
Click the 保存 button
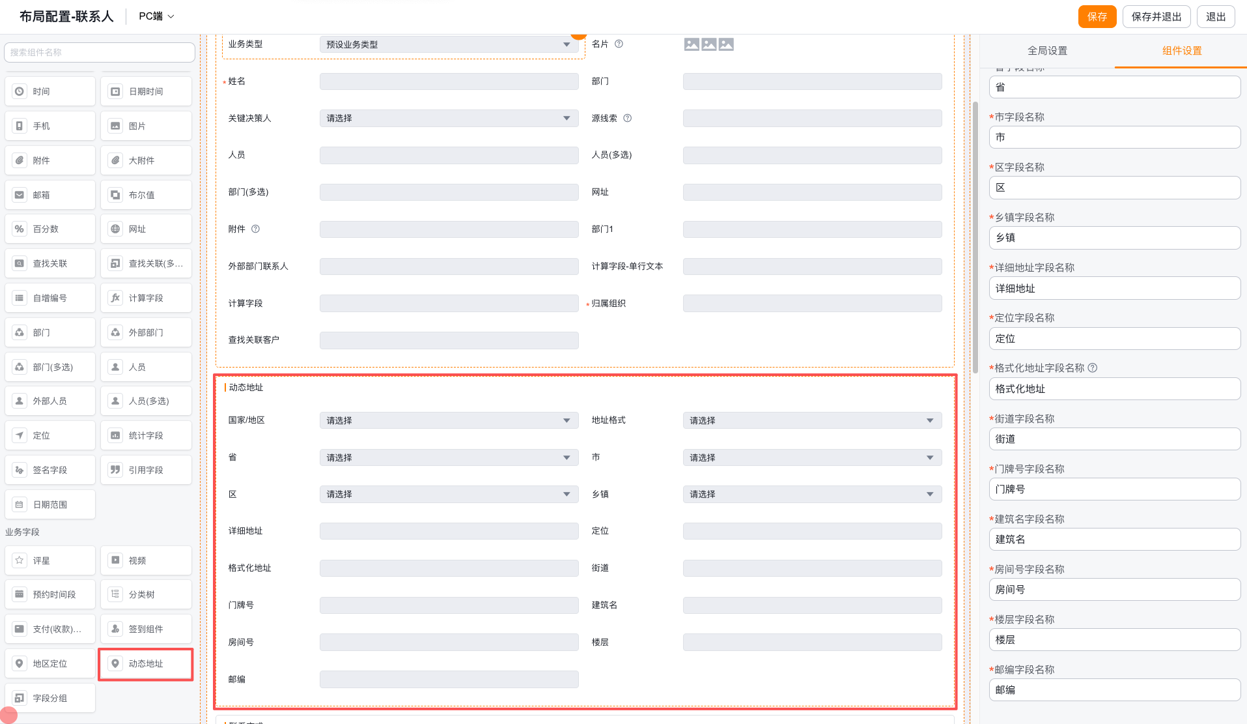click(1097, 17)
